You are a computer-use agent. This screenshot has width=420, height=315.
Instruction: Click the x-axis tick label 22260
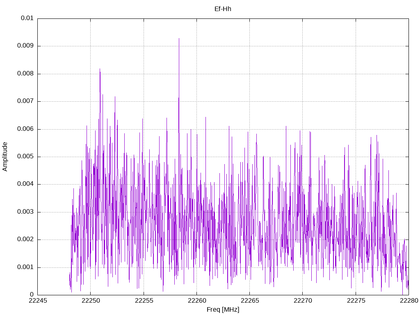click(x=197, y=301)
